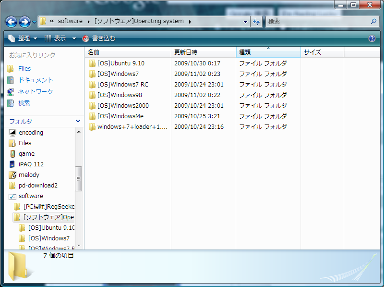
Task: Select '[ソフトウェア]Operating system' breadcrumb segment
Action: click(x=139, y=21)
